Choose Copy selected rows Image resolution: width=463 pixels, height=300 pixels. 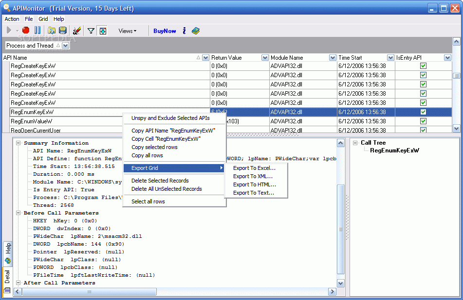tap(174, 147)
